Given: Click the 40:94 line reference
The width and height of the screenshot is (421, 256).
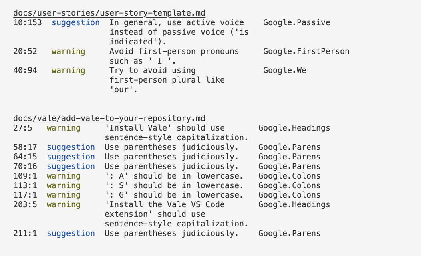Looking at the screenshot, I should point(25,71).
